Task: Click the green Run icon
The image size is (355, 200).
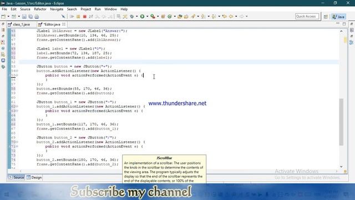Action: point(142,17)
